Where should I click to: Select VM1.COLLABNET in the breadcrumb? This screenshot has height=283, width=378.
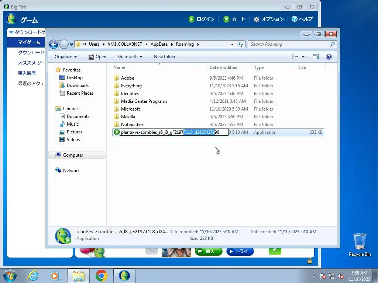point(125,44)
